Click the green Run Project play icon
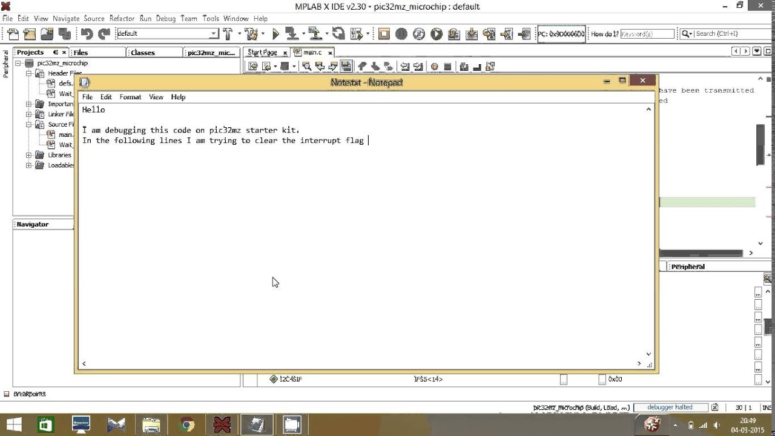Image resolution: width=775 pixels, height=436 pixels. pyautogui.click(x=275, y=34)
